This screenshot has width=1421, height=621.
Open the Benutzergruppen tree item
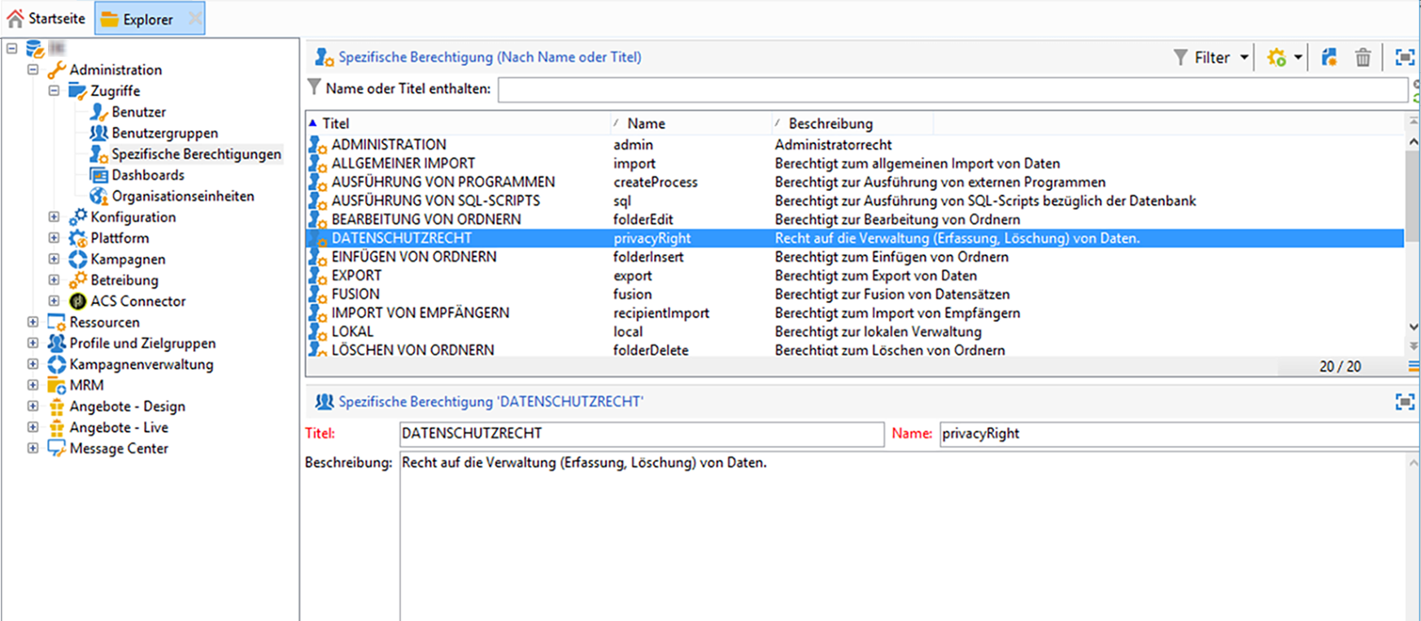point(164,133)
